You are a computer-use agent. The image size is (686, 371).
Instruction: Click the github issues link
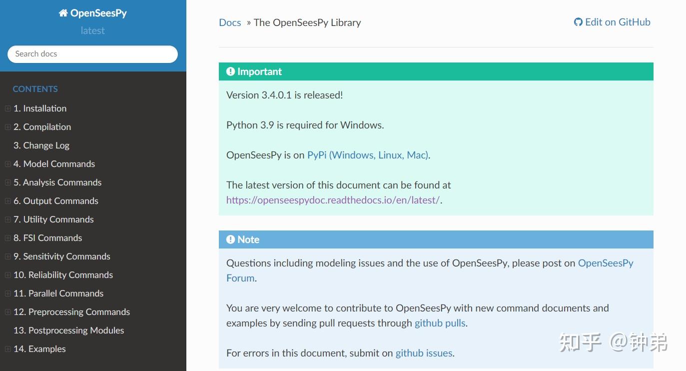point(424,353)
